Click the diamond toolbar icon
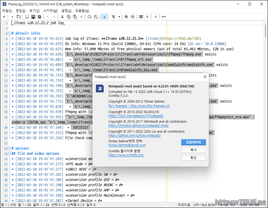 tap(155, 17)
